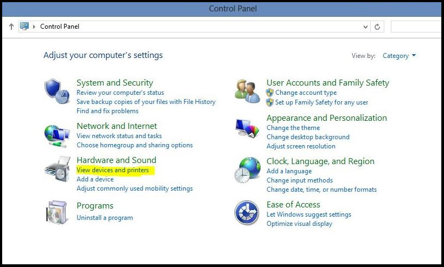Open Change date, time, or number formats
This screenshot has height=267, width=444.
pos(321,190)
